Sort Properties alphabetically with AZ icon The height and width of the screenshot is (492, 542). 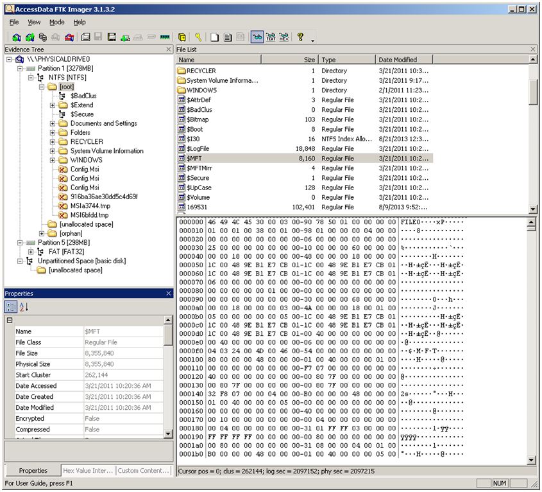coord(23,307)
